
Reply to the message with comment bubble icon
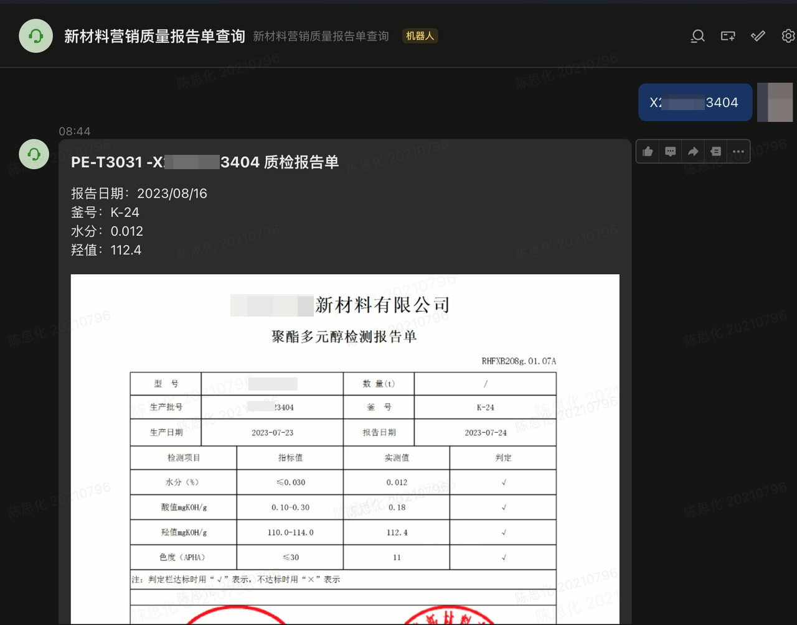pyautogui.click(x=670, y=151)
